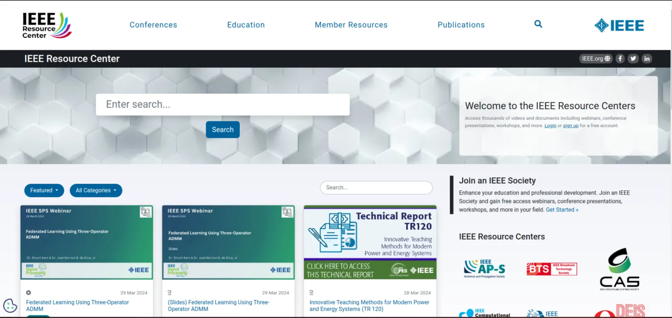Click the IEEE Resource Center logo
The image size is (672, 318).
(47, 25)
